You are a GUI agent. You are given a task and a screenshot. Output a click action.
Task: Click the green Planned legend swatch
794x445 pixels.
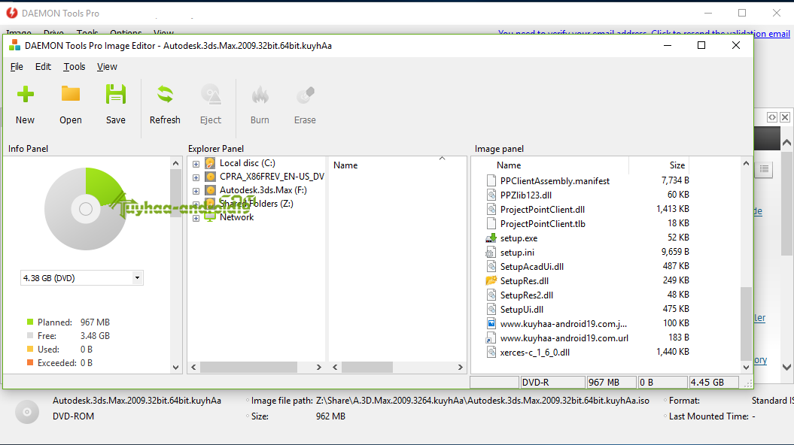[x=30, y=322]
